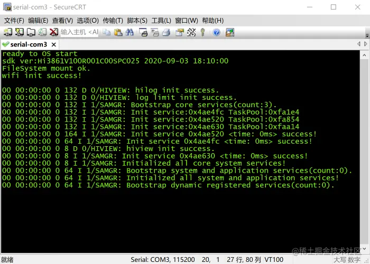
Task: Expand the toolbar overflow arrow
Action: 367,35
